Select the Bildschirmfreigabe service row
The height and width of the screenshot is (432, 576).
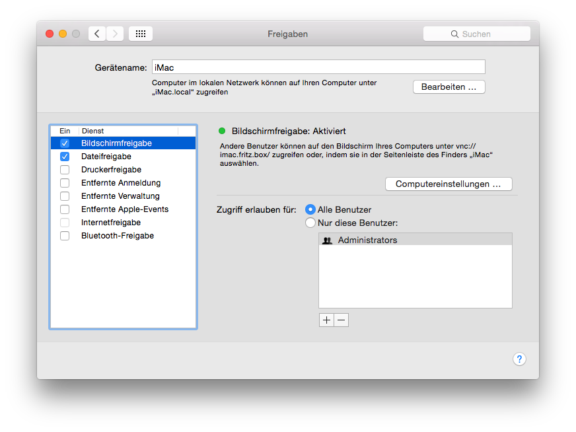click(x=123, y=143)
